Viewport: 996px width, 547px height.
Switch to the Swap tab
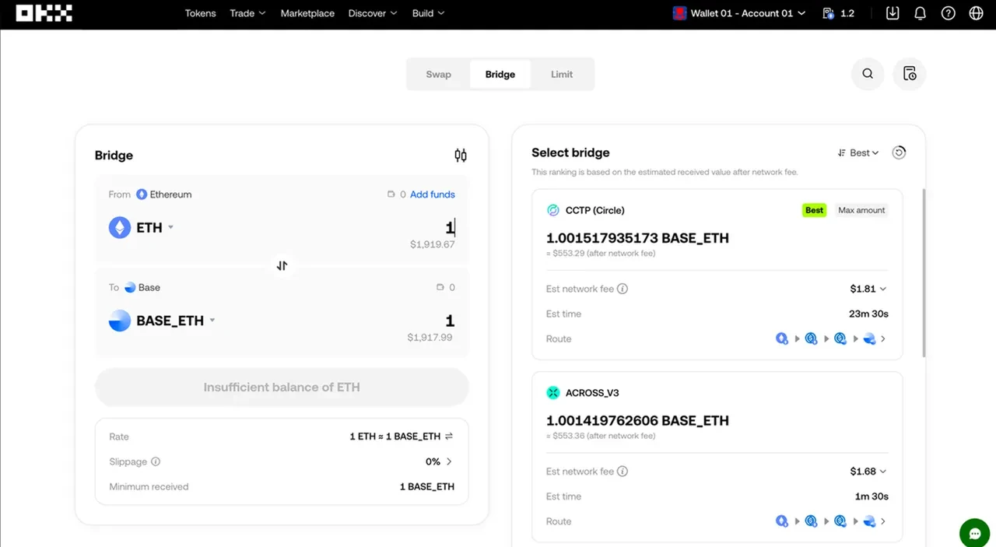(438, 74)
